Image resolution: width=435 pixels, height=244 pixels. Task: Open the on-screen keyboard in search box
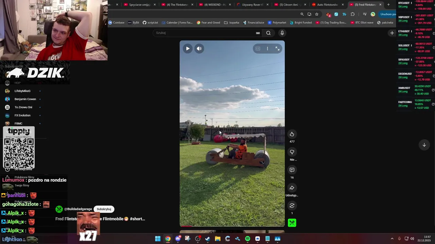(258, 33)
